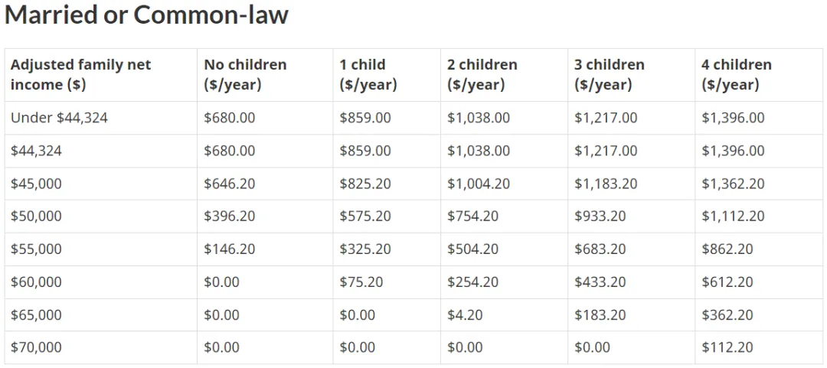827x368 pixels.
Task: Select the $646.20 cell value
Action: click(x=230, y=184)
